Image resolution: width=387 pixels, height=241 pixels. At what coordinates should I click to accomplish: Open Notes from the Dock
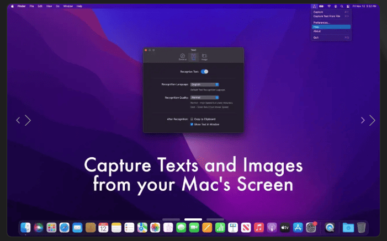(x=116, y=227)
